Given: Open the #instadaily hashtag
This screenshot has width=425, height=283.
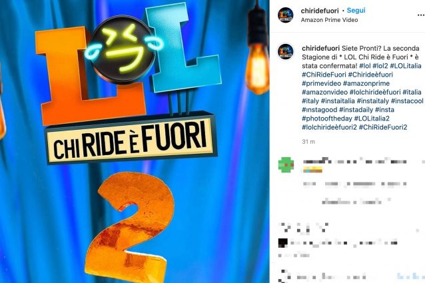Looking at the screenshot, I should click(356, 110).
